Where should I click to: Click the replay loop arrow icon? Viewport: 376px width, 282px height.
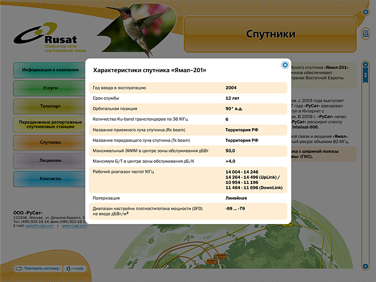coord(19,268)
